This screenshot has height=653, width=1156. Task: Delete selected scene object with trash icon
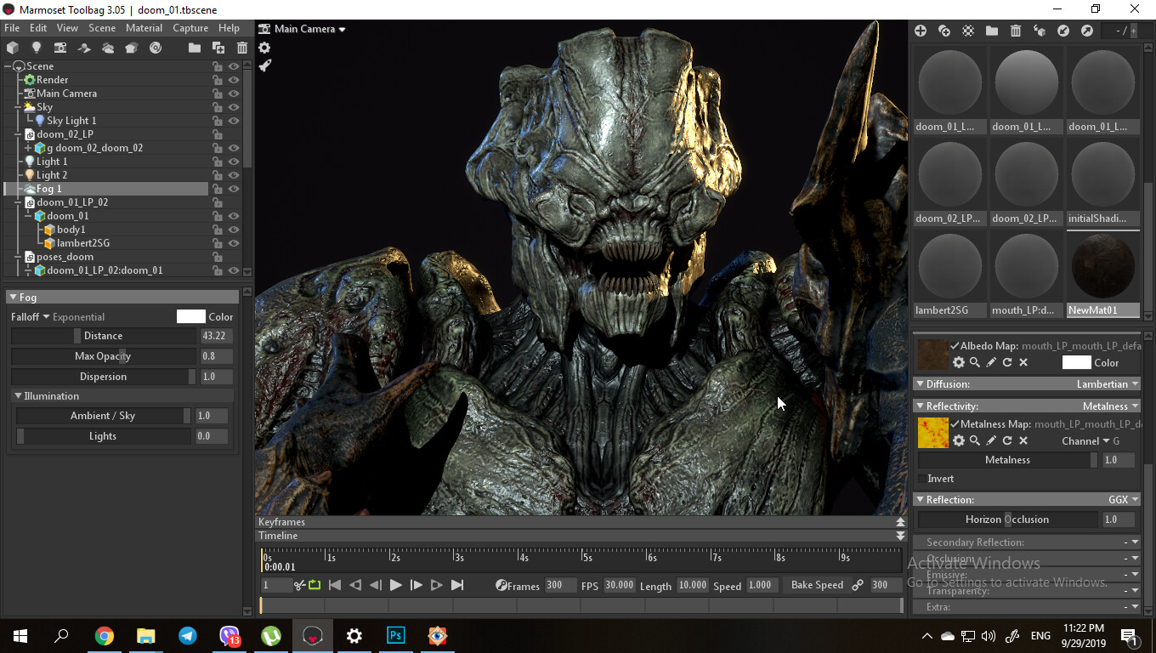(242, 48)
